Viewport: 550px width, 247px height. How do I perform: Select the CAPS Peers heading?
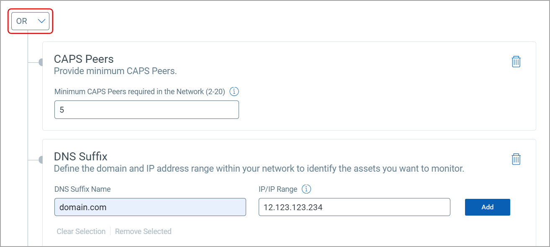tap(84, 59)
